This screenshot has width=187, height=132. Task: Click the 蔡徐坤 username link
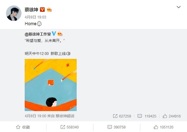pos(31,10)
